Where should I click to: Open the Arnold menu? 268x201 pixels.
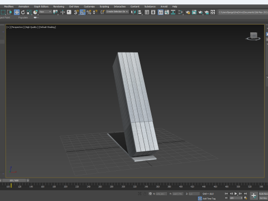164,7
